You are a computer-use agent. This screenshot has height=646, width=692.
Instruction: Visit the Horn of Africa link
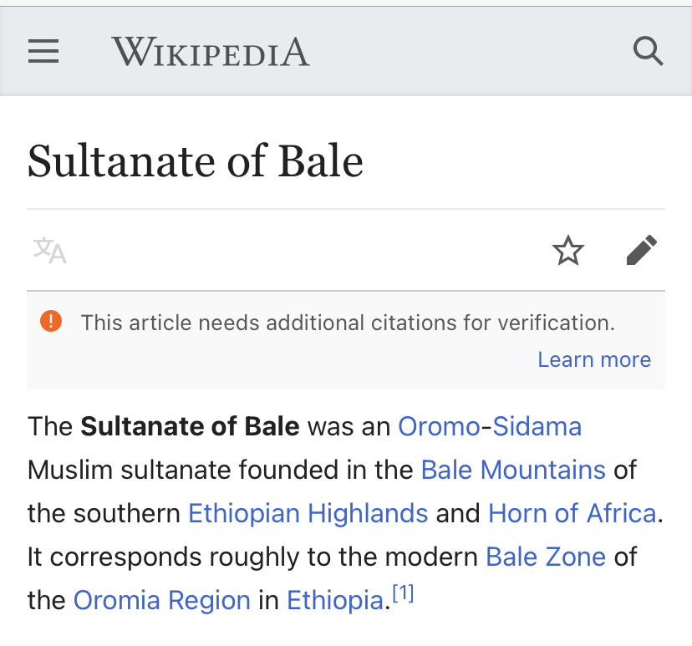tap(572, 513)
